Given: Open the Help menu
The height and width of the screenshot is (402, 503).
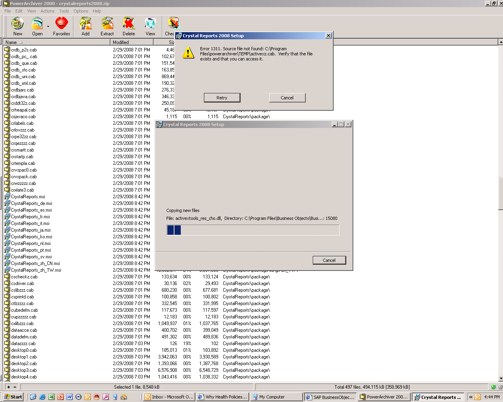Looking at the screenshot, I should pos(97,11).
